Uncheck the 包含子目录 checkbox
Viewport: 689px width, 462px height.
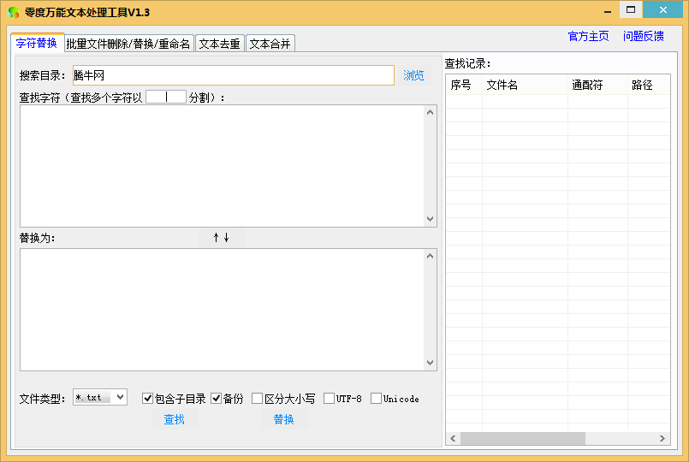147,399
